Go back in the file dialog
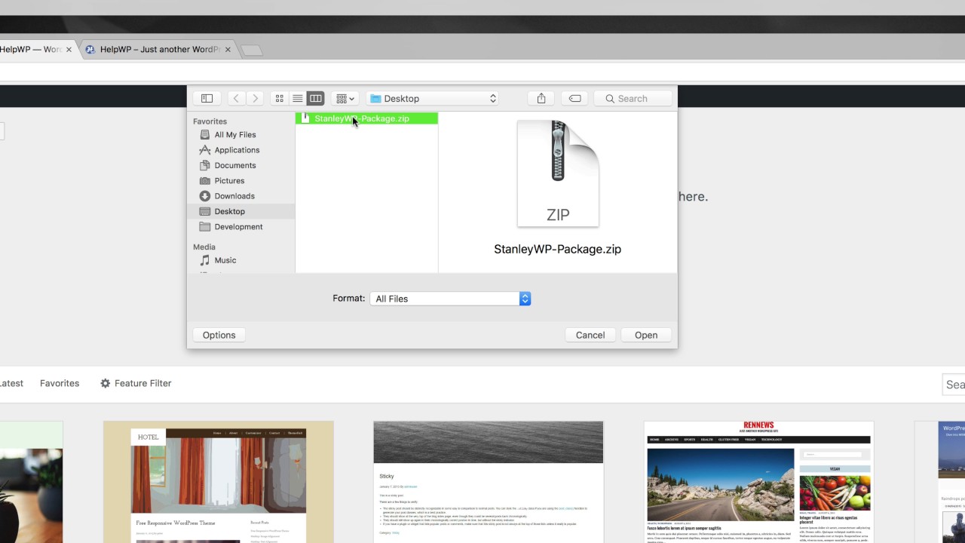Viewport: 965px width, 543px height. coord(236,98)
